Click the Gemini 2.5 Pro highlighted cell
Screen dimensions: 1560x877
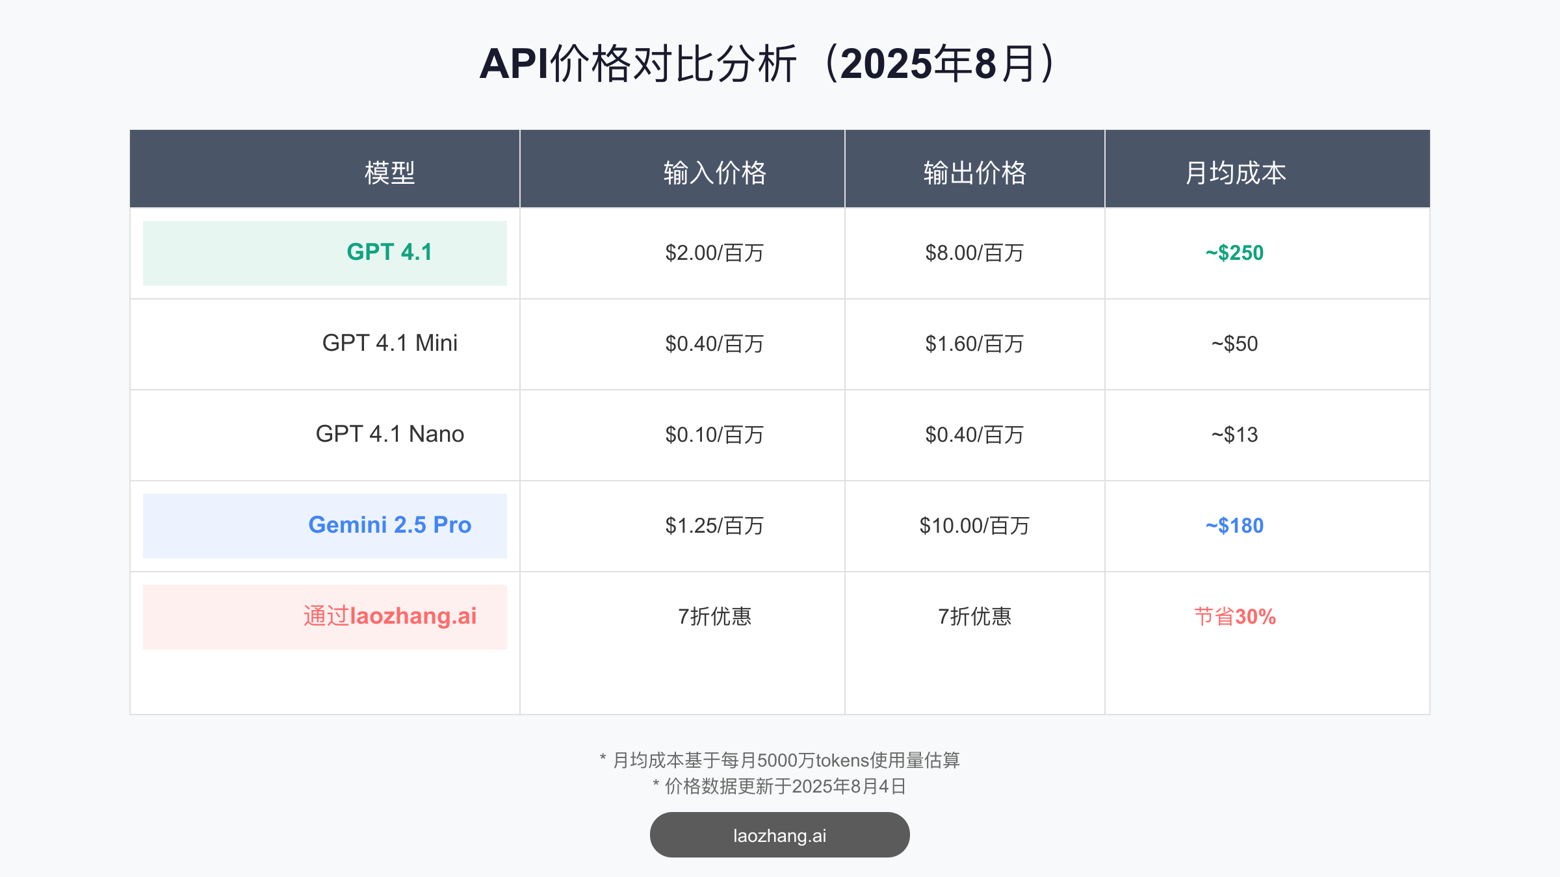tap(325, 526)
